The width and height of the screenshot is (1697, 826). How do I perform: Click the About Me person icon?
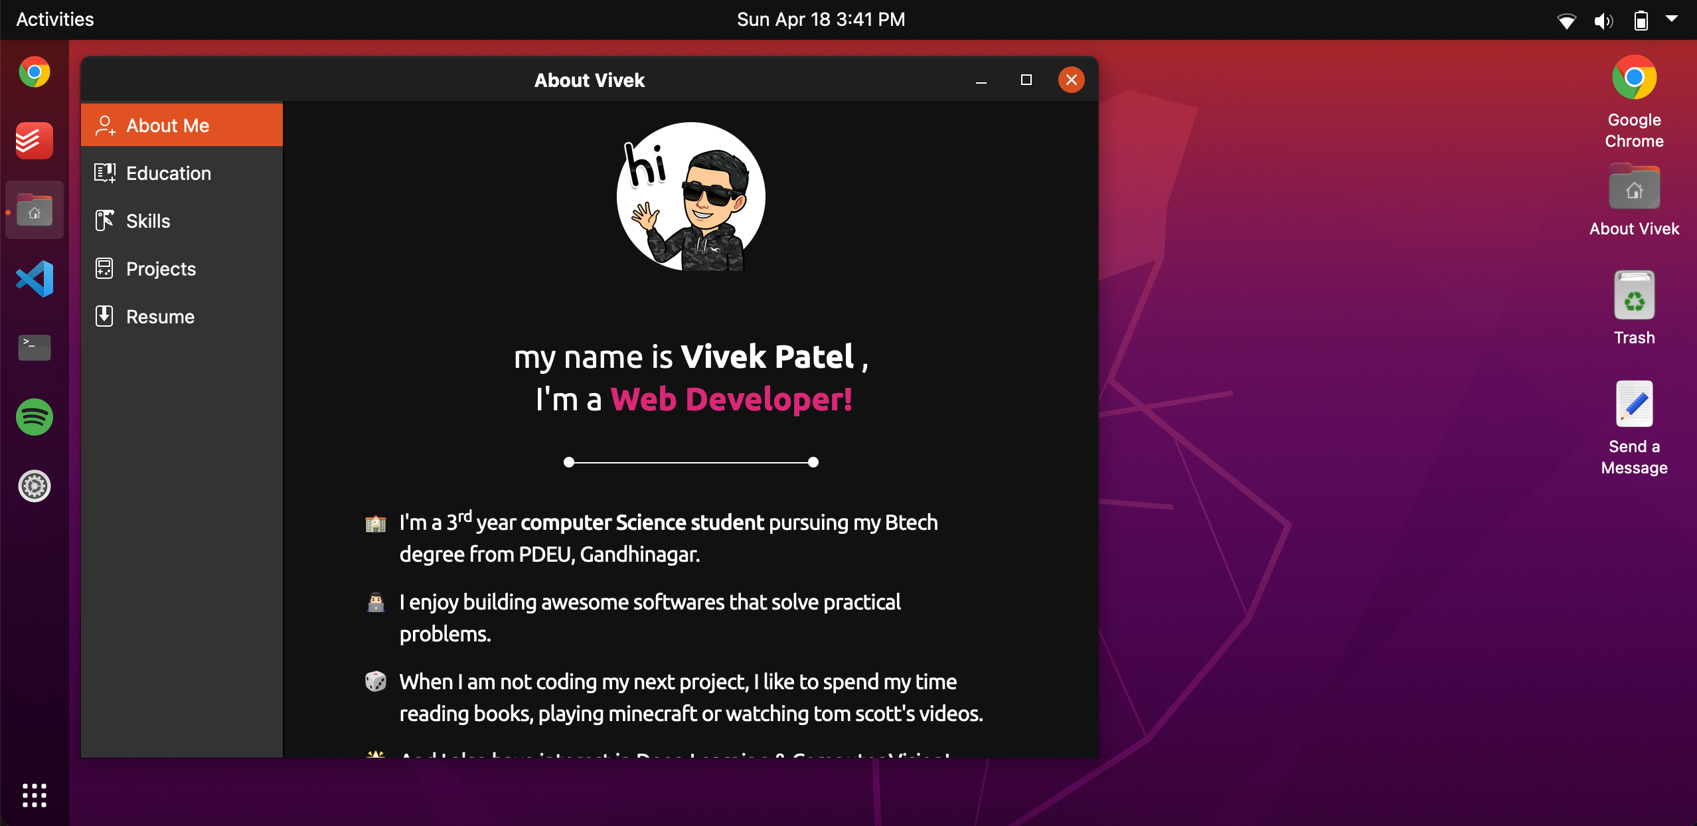[x=105, y=125]
